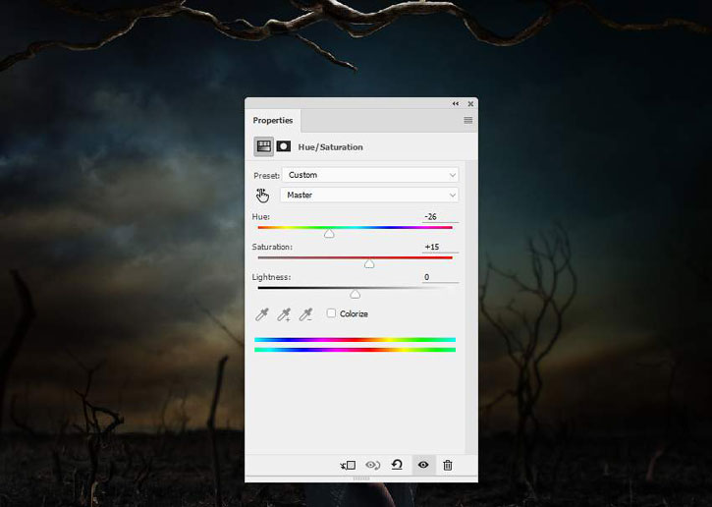Click the panel resize grip at bottom
Image resolution: width=712 pixels, height=507 pixels.
pyautogui.click(x=361, y=479)
